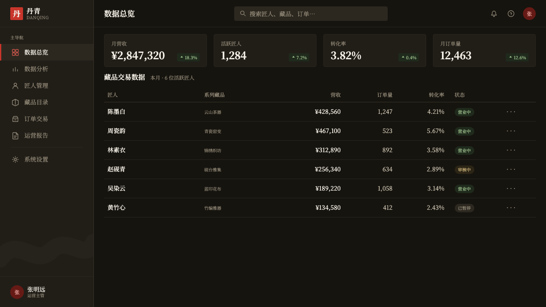
Task: Click order count 1,058
Action: pyautogui.click(x=385, y=188)
